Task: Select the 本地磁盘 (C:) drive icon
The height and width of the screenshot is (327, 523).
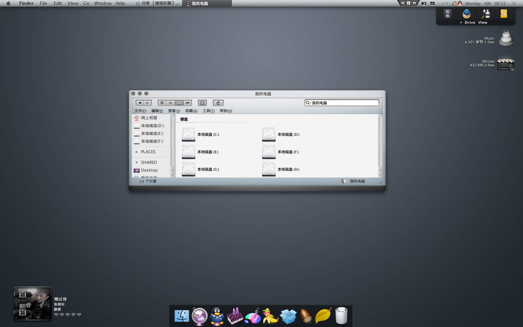Action: pos(188,135)
